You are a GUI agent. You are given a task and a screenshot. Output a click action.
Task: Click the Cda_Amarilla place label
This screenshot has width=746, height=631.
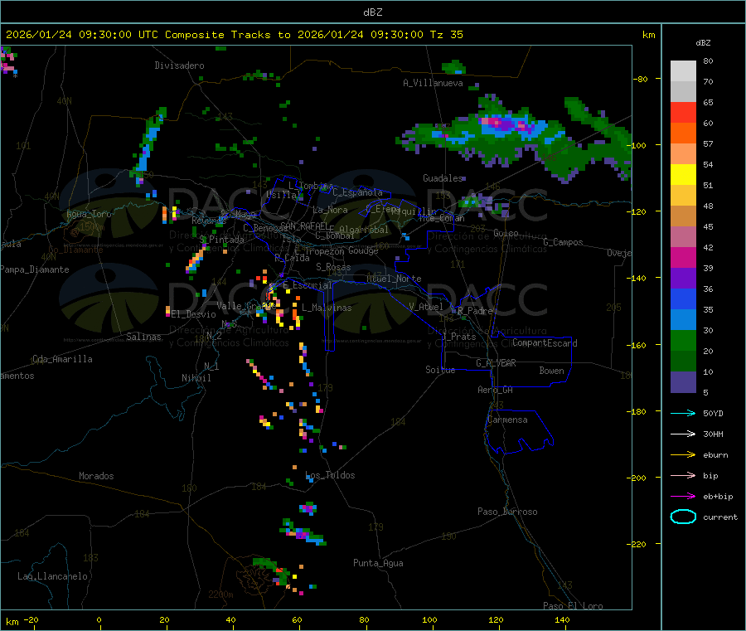[62, 359]
